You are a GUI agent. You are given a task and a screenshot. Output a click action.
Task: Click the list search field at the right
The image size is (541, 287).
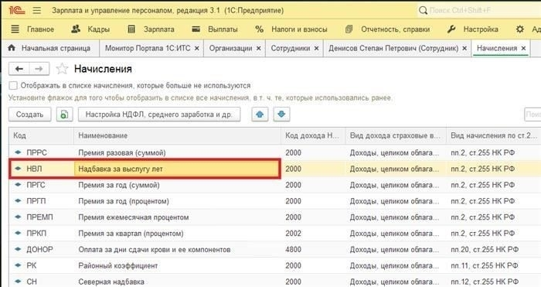[x=532, y=114]
